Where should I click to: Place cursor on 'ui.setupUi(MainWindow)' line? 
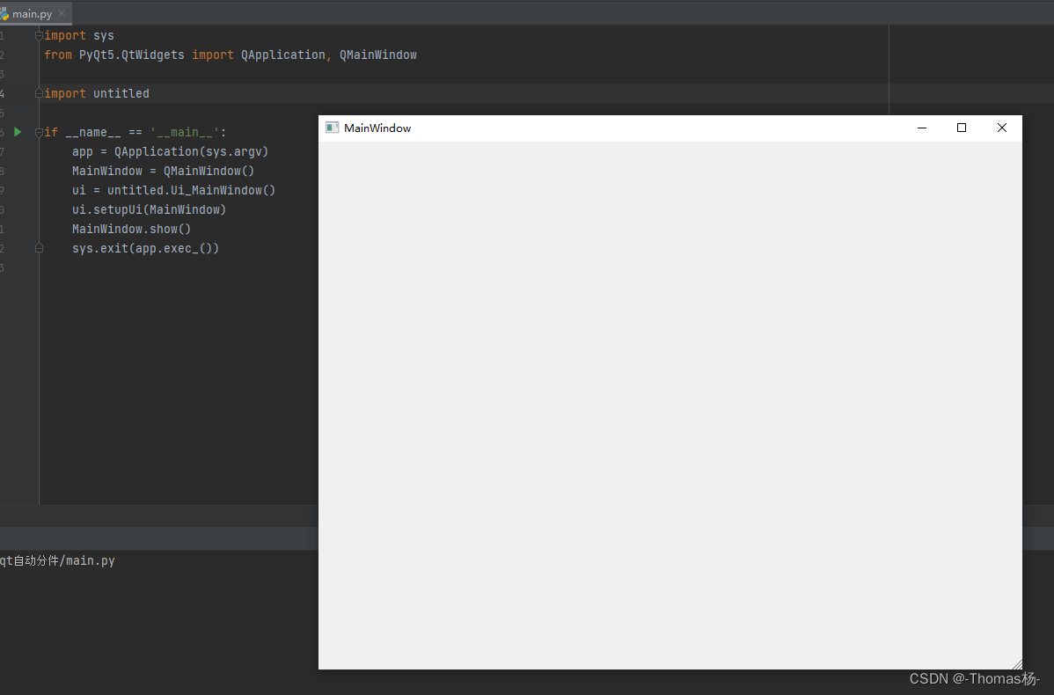pos(150,209)
